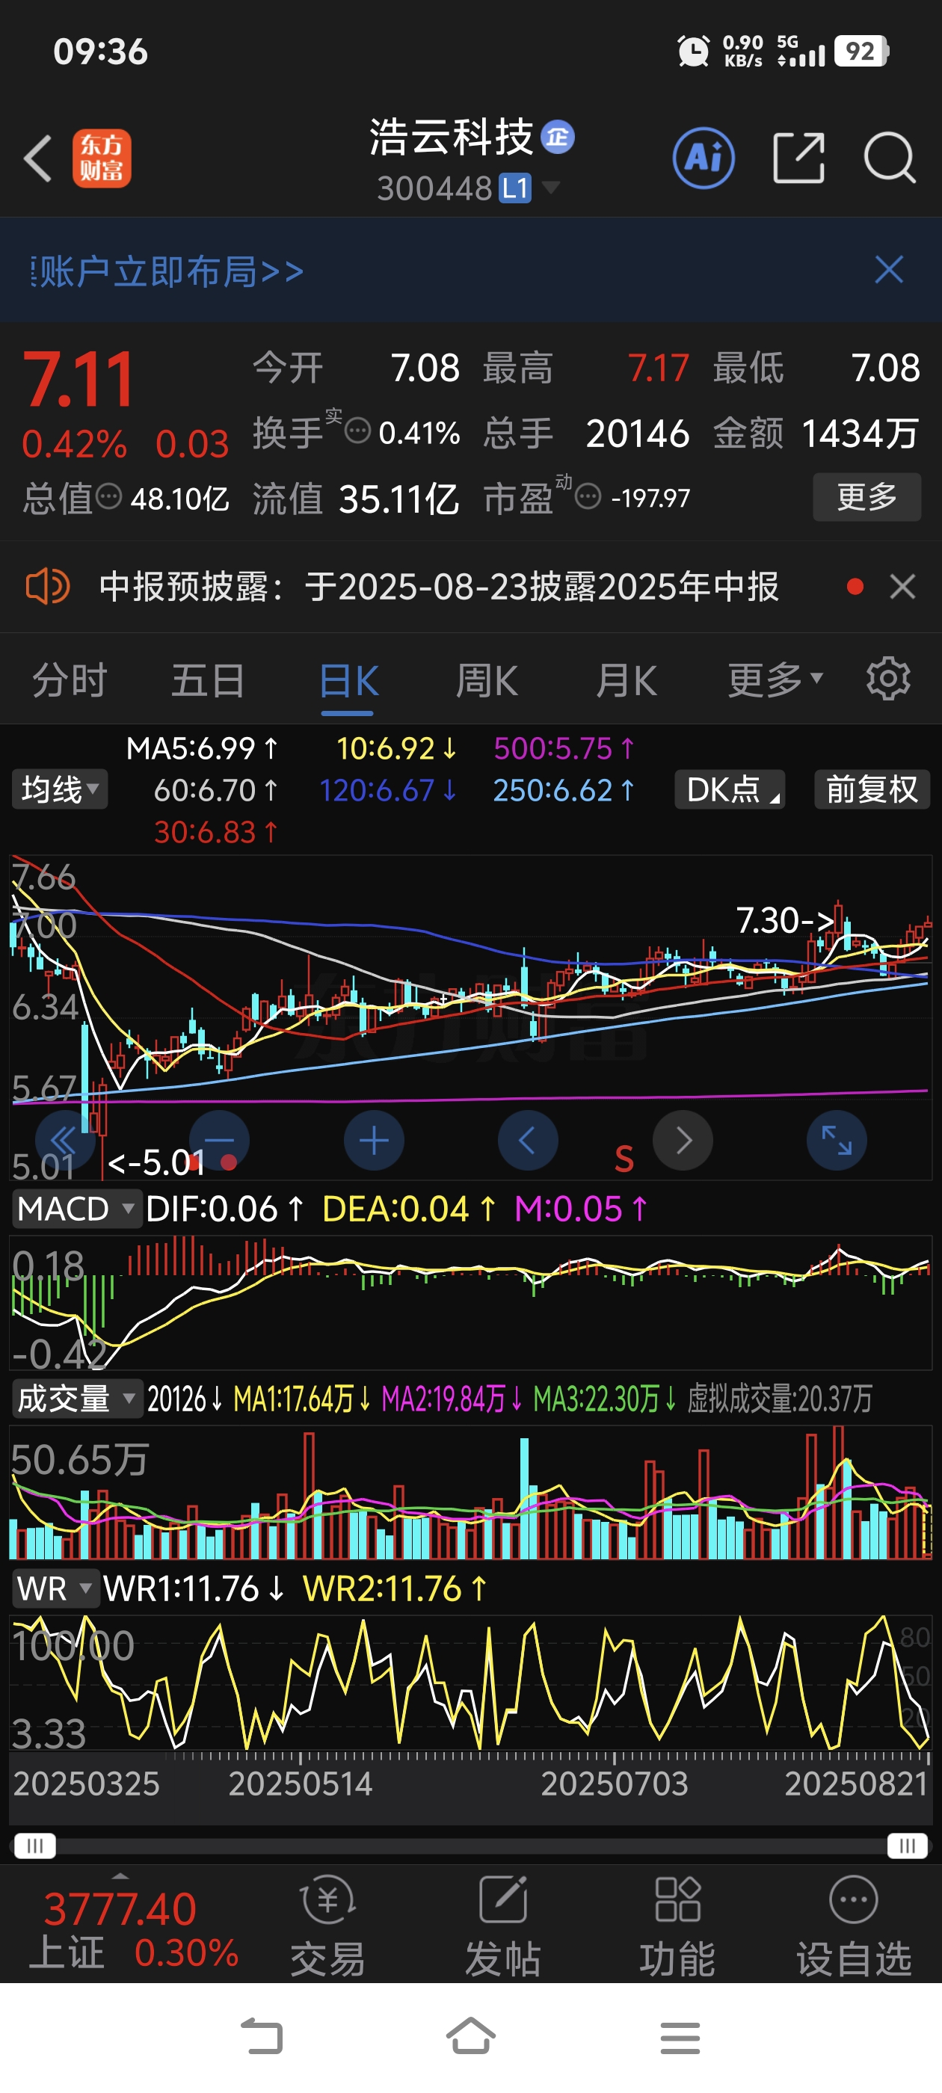The width and height of the screenshot is (942, 2093).
Task: Tap the left range slider handle
Action: tap(35, 1845)
